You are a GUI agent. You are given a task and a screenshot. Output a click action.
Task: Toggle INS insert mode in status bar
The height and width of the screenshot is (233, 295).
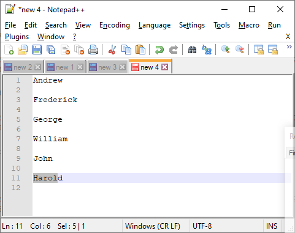272,226
